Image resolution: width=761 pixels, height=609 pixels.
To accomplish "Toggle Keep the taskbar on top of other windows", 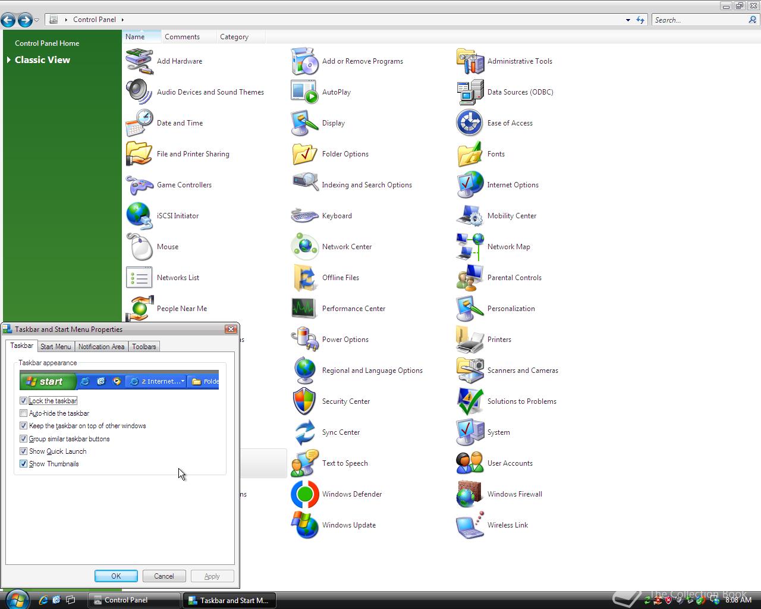I will coord(24,426).
